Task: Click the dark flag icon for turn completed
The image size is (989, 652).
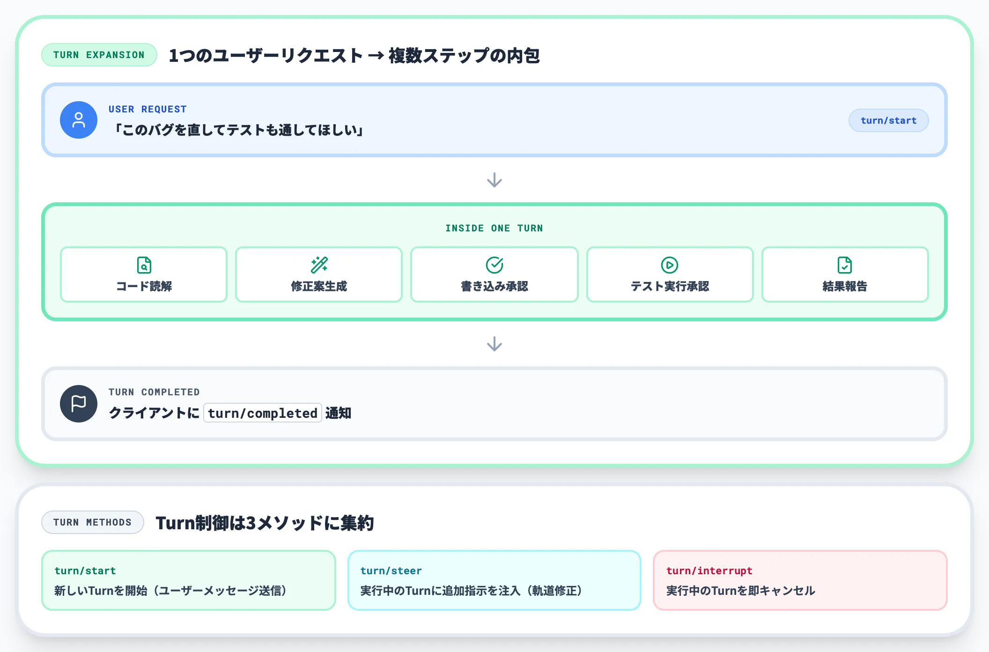Action: click(79, 404)
